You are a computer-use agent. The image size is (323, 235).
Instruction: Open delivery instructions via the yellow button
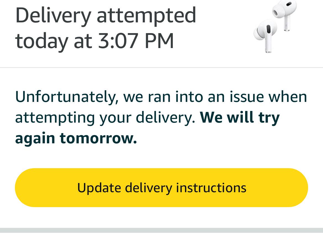pyautogui.click(x=161, y=188)
